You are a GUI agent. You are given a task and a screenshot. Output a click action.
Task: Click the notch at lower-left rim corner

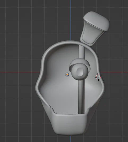52,109
